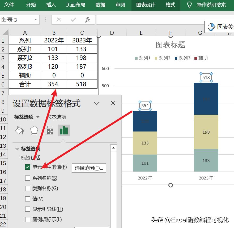Click the formula bar cancel X icon
The image size is (234, 228).
[59, 20]
